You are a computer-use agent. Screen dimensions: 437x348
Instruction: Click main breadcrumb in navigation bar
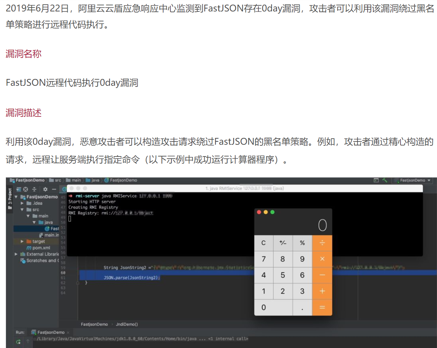click(x=74, y=180)
